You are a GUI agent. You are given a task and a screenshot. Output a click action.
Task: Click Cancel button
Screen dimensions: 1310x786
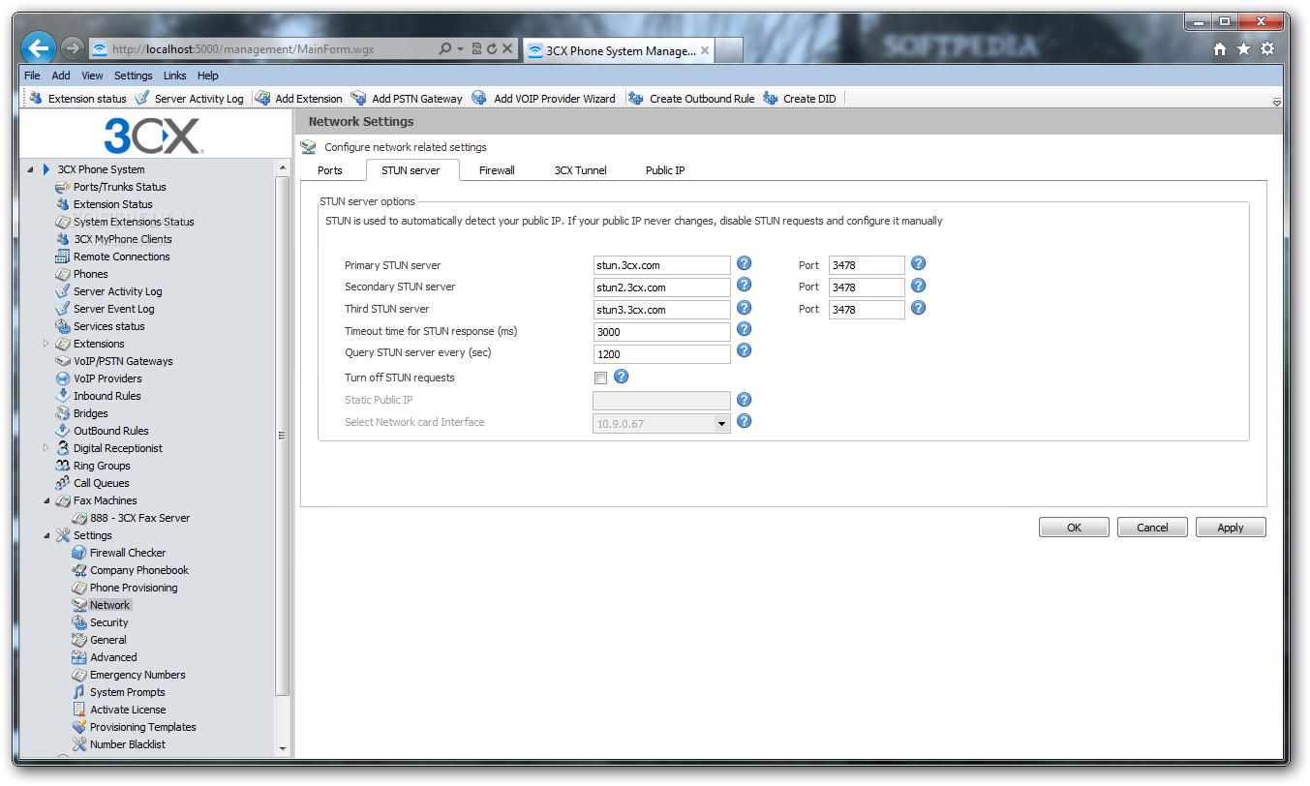1152,528
